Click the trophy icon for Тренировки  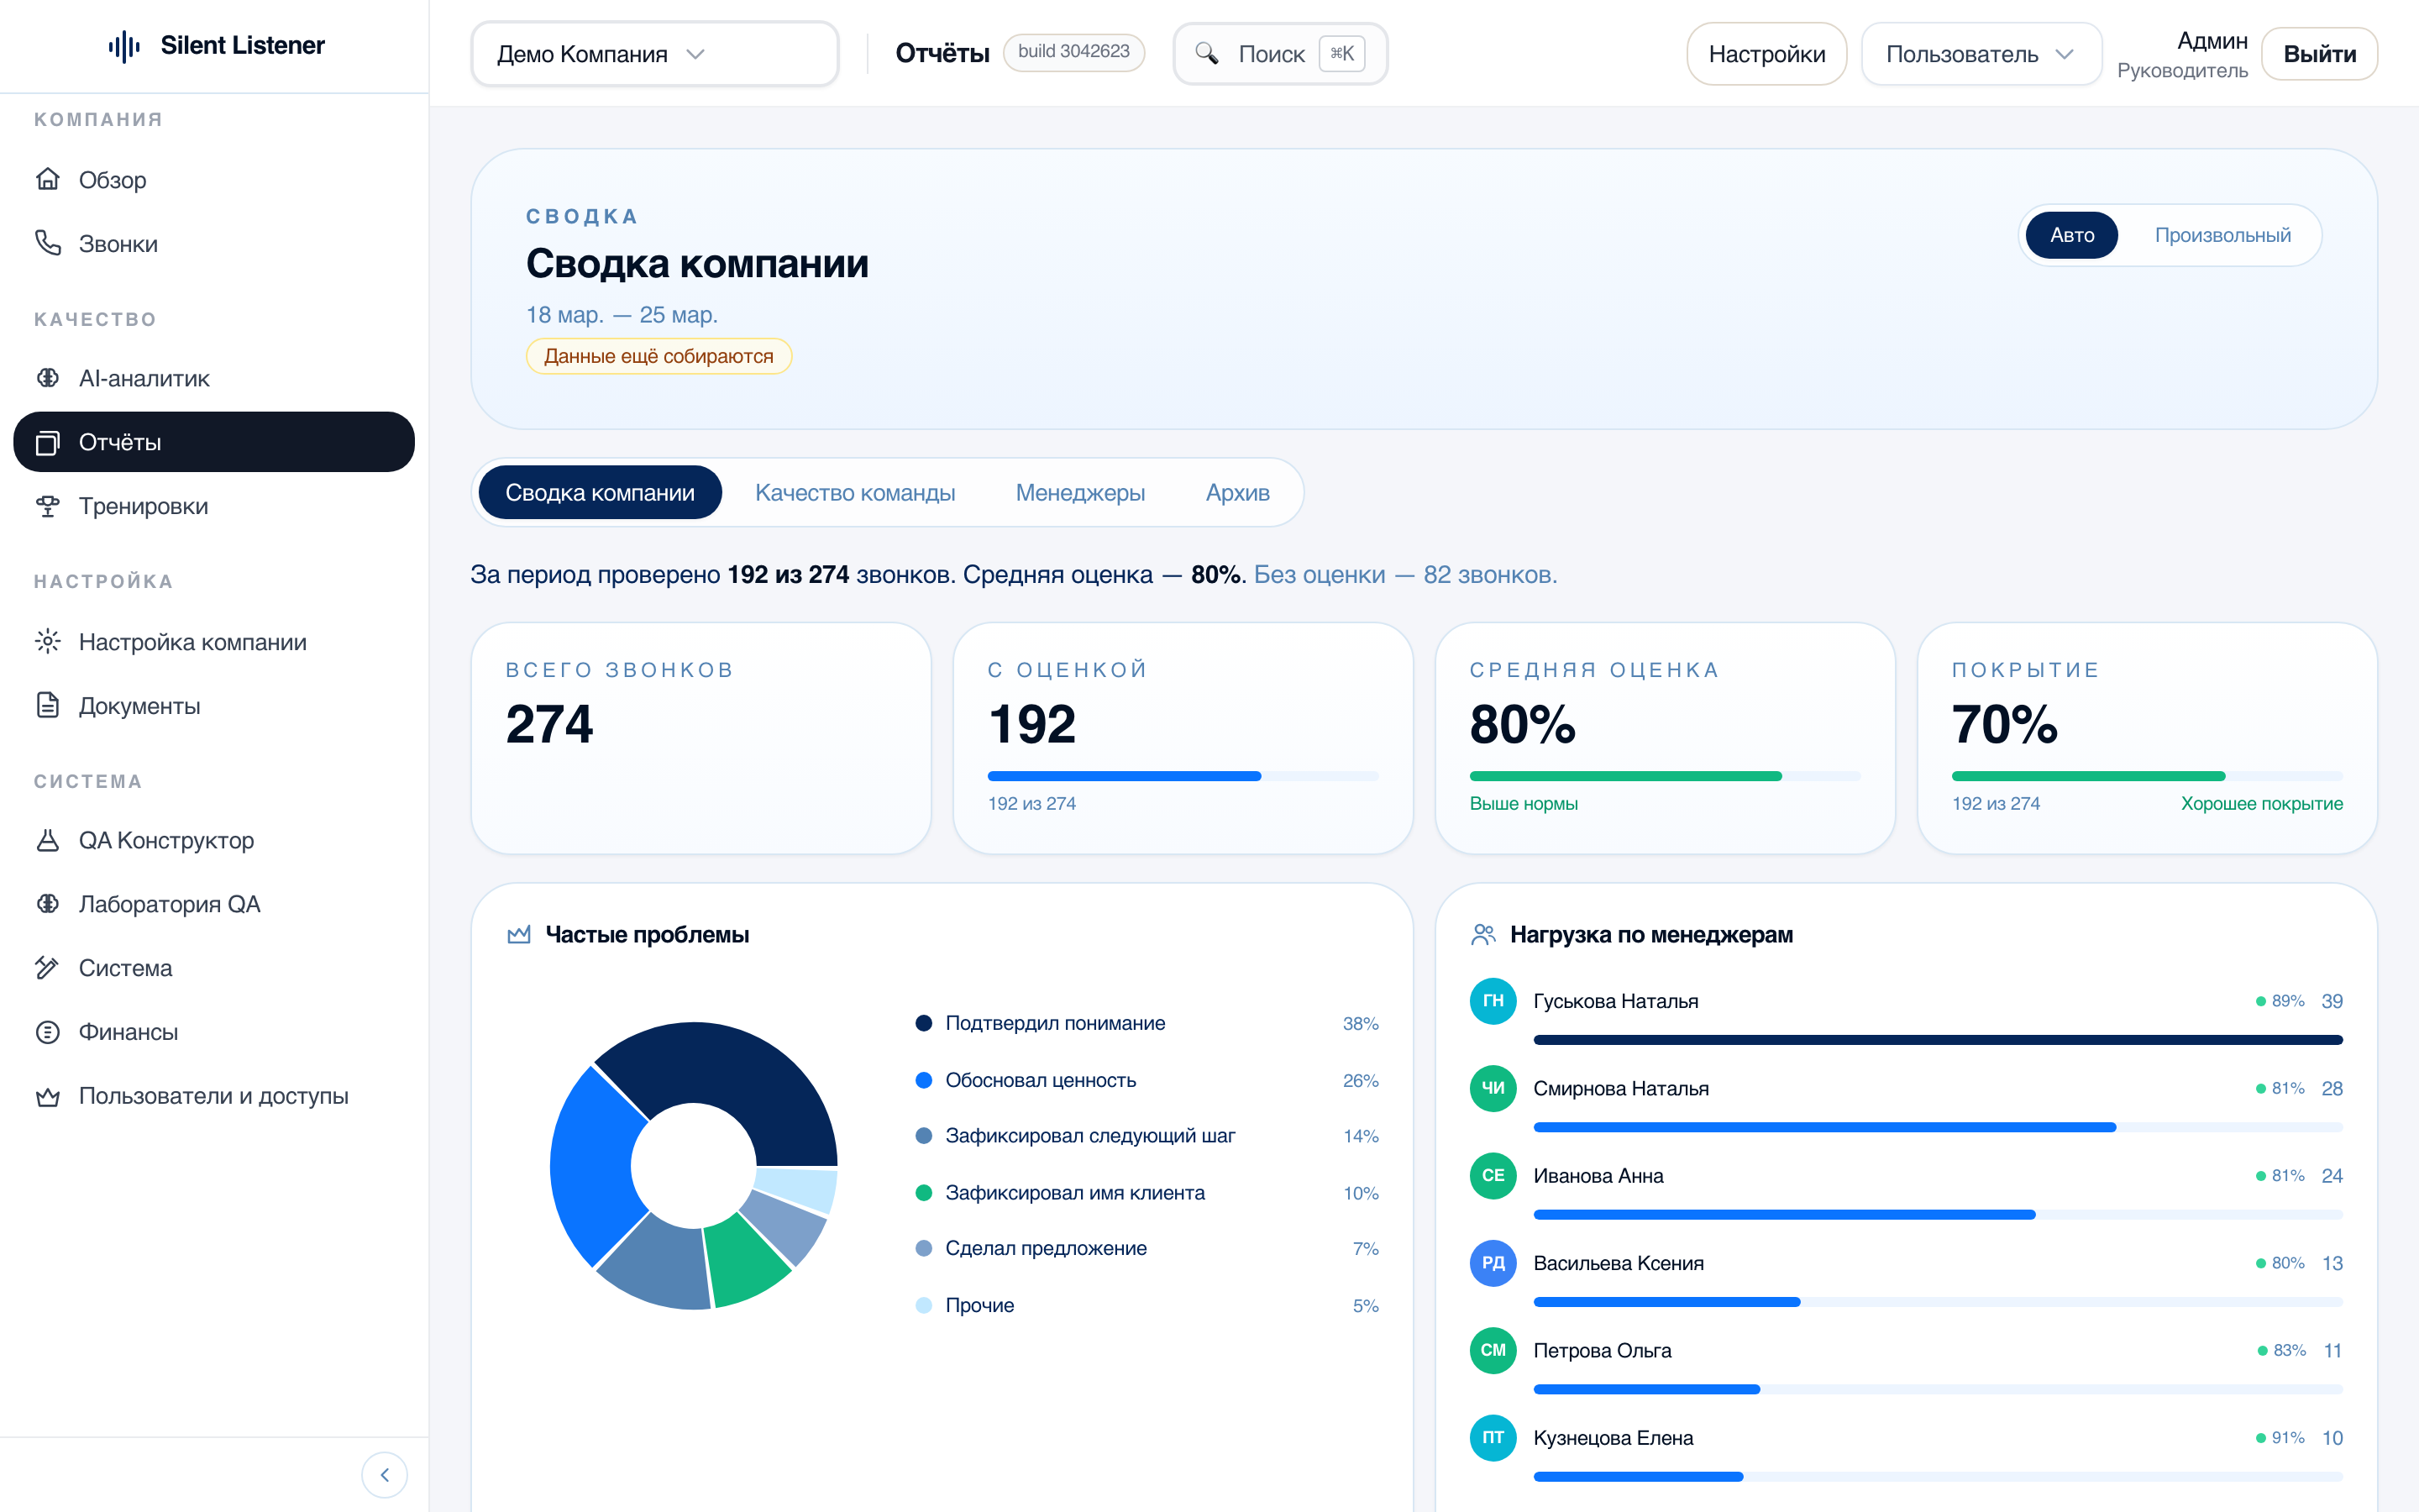coord(48,506)
